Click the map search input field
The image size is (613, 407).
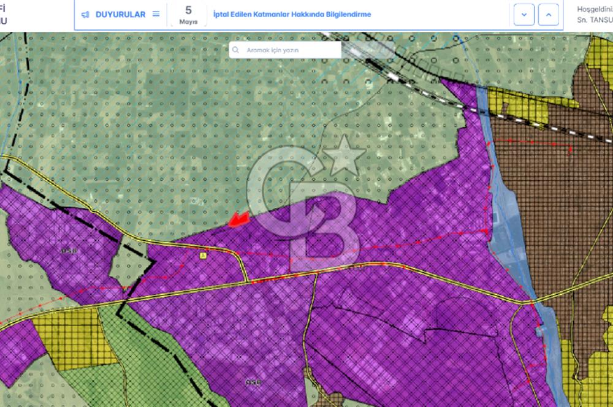tap(285, 50)
